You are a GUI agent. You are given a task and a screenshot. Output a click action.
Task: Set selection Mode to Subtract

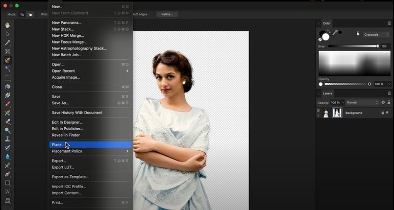[x=30, y=14]
